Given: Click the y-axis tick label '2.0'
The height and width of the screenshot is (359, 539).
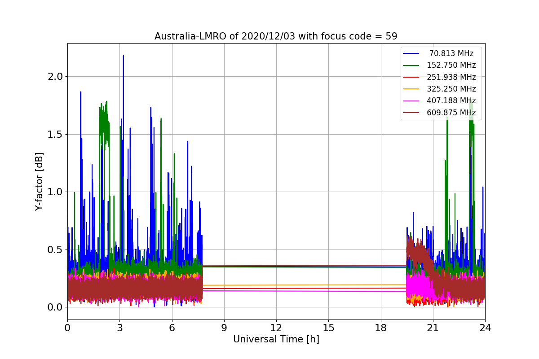Looking at the screenshot, I should point(55,77).
